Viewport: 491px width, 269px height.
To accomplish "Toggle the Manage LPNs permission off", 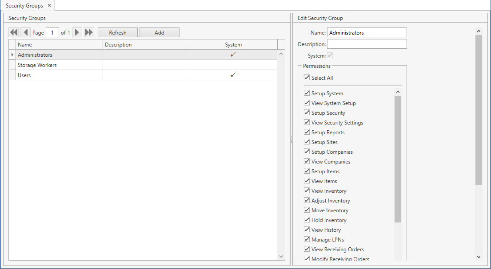I will pos(307,239).
